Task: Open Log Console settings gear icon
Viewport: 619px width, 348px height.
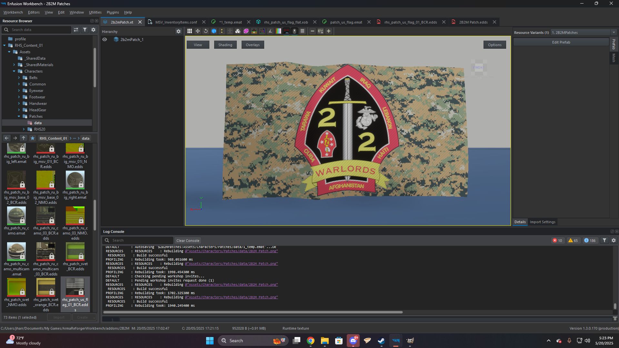Action: pyautogui.click(x=614, y=240)
